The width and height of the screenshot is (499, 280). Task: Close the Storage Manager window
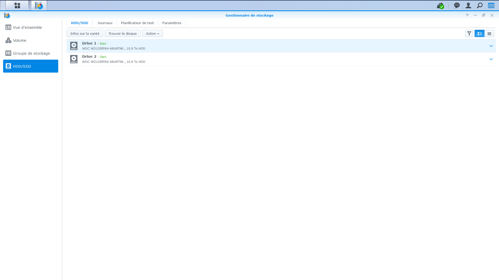click(492, 15)
